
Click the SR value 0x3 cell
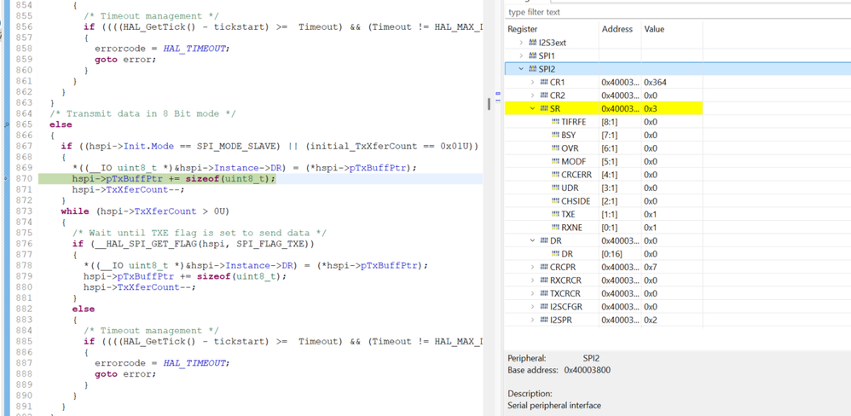coord(671,108)
